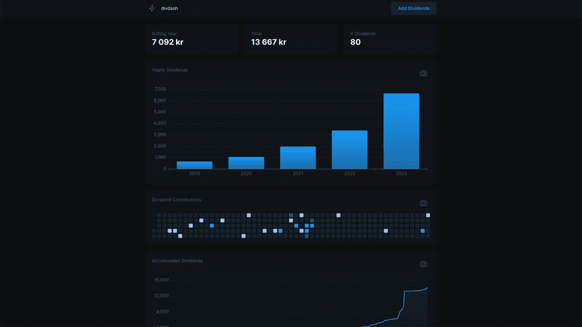
Task: Click the 2022 bar in Yearly Dividends
Action: tap(349, 150)
